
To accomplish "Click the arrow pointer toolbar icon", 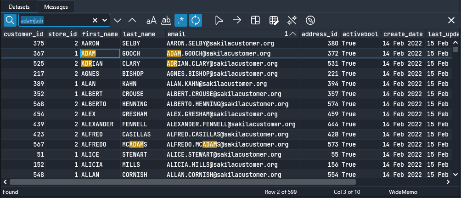I will [x=219, y=20].
